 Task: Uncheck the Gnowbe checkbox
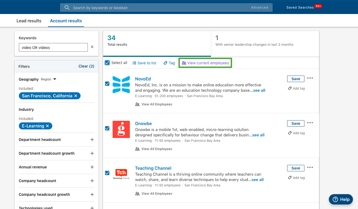click(x=107, y=128)
